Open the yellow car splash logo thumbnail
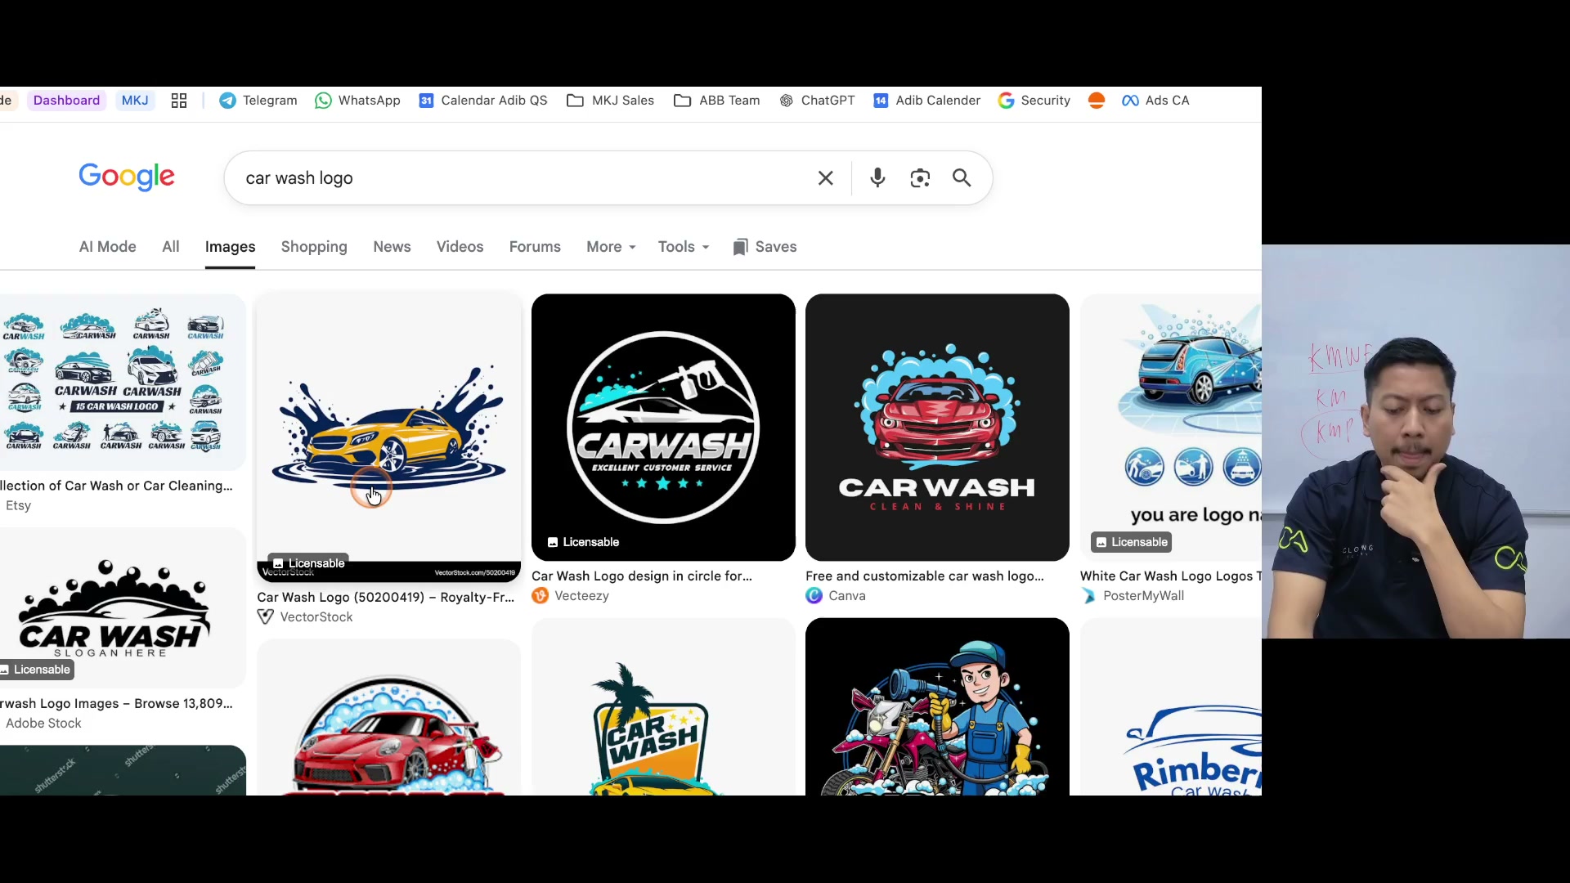 [x=389, y=438]
